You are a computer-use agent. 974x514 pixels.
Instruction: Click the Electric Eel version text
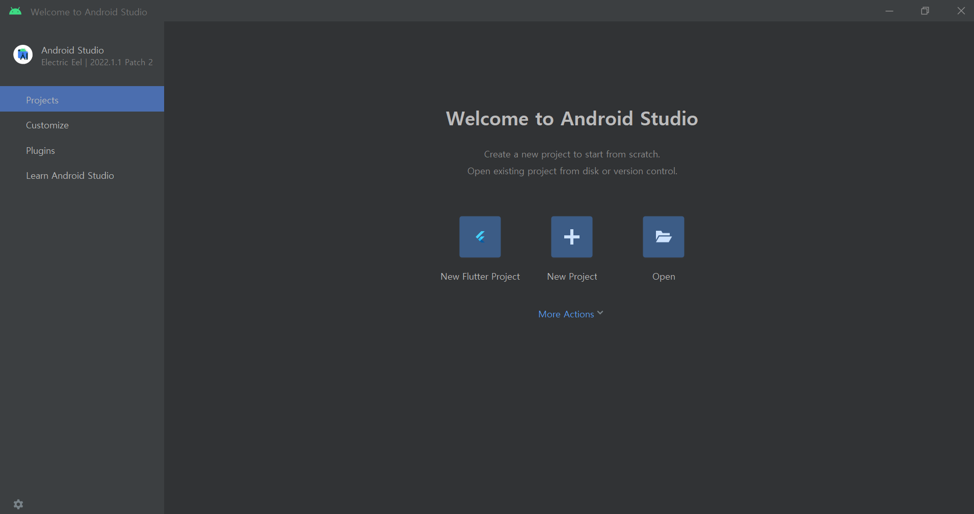97,62
